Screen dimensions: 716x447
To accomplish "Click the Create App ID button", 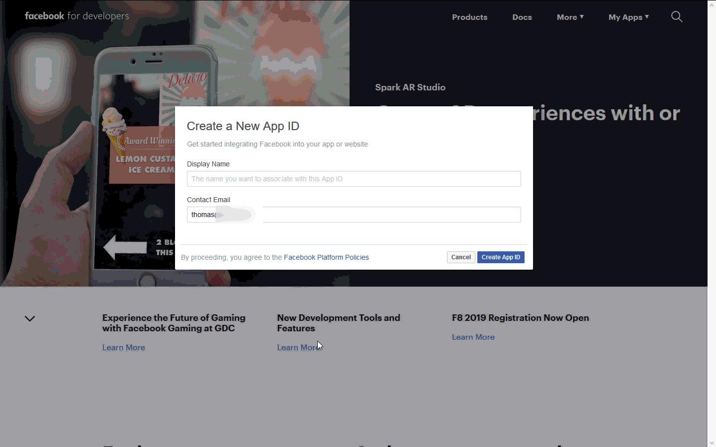I will [x=501, y=257].
